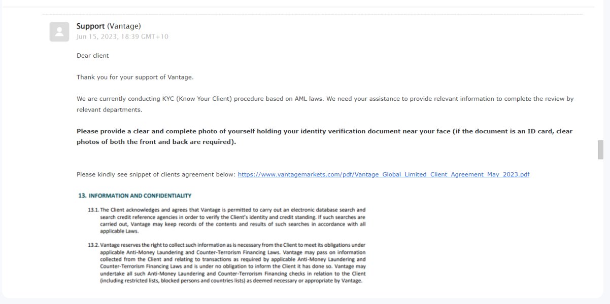610x304 pixels.
Task: Click scrollbar track below the thumb
Action: point(600,228)
